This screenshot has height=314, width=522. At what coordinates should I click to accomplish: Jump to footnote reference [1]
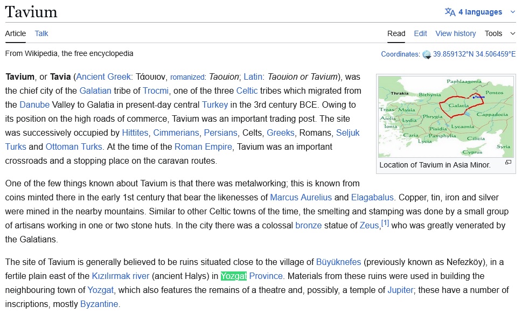385,223
